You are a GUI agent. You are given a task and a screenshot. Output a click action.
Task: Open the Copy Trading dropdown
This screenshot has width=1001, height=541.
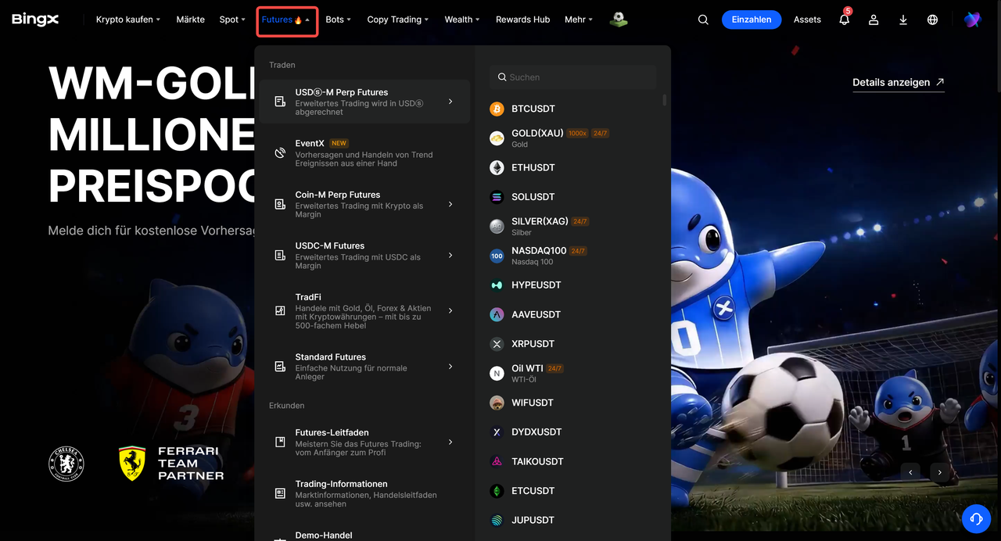398,20
